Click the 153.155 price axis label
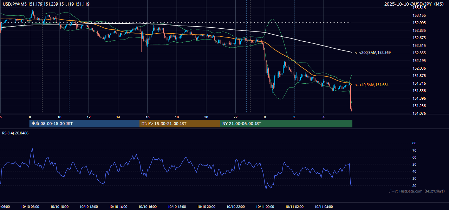 pyautogui.click(x=419, y=15)
